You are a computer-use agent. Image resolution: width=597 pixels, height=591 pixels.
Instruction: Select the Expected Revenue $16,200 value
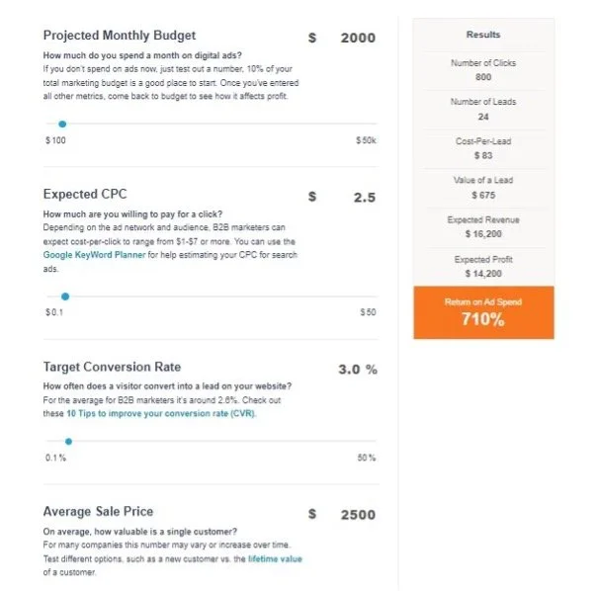tap(483, 234)
